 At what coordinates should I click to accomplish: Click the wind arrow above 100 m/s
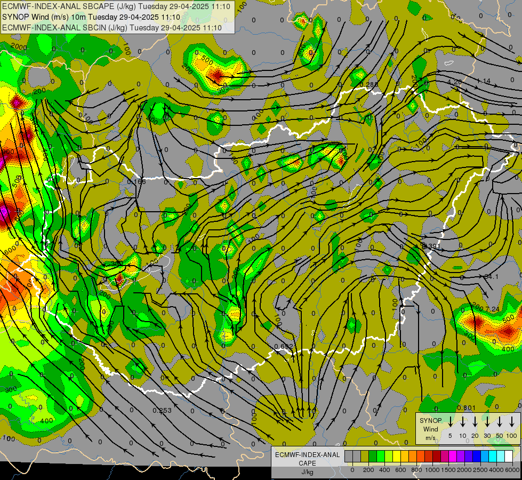pos(512,422)
